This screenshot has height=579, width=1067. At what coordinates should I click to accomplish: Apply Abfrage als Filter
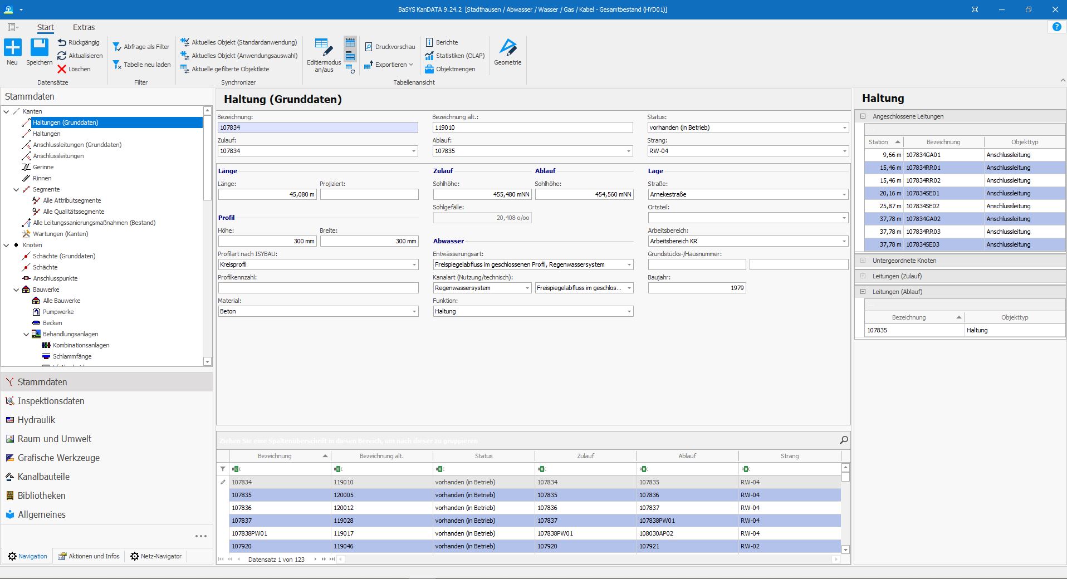[141, 47]
